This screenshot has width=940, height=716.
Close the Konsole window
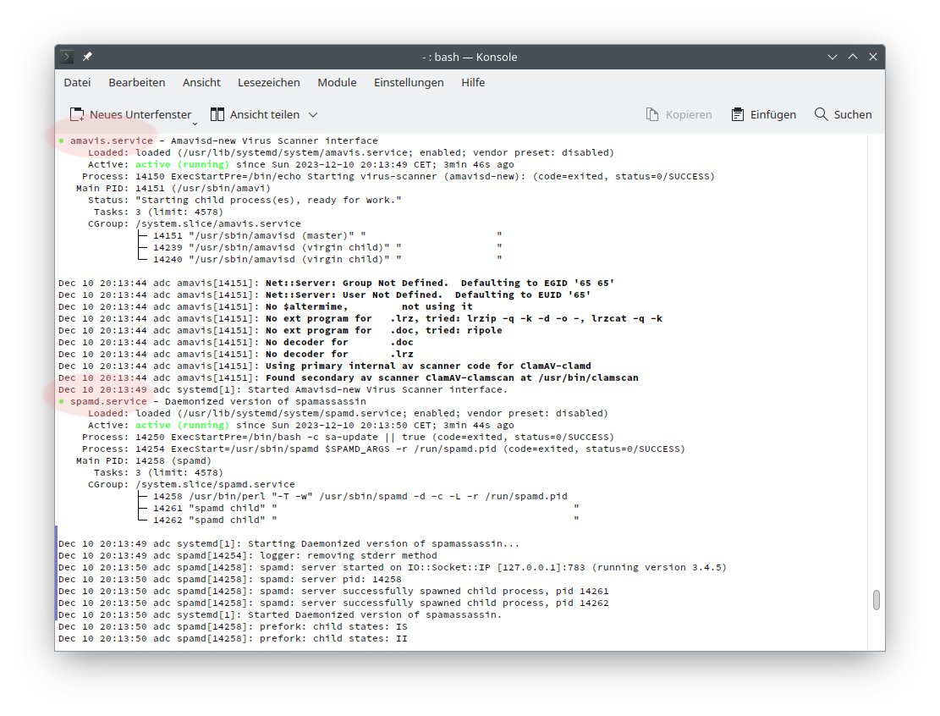click(872, 57)
